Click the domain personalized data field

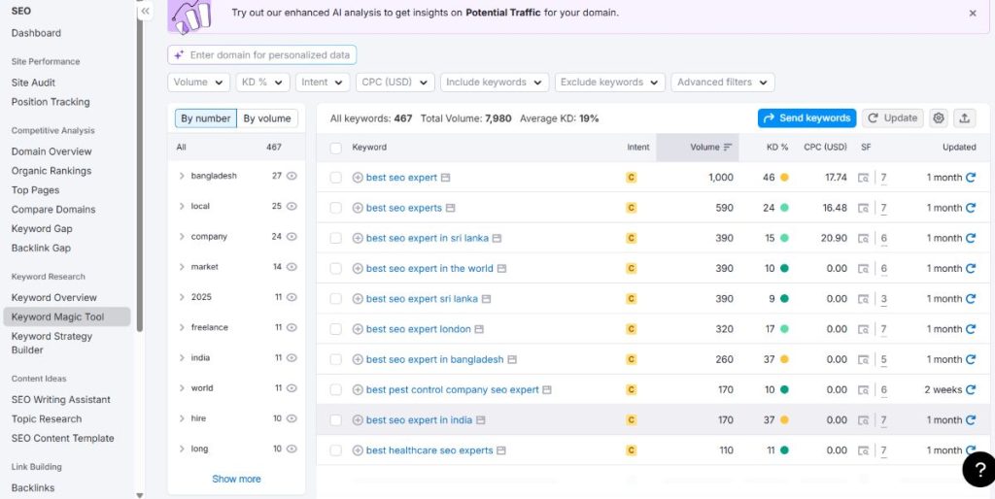(x=262, y=55)
